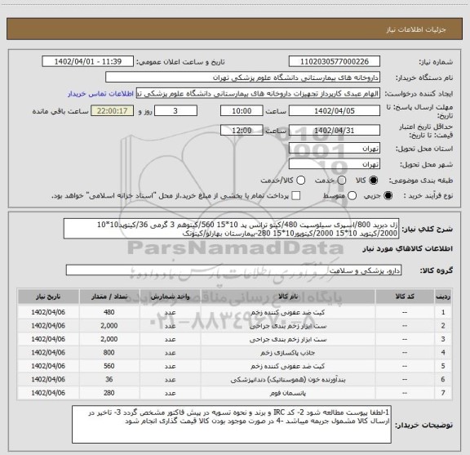Click quantity 280 in row 7
Screen dimensions: 470x455
(109, 393)
